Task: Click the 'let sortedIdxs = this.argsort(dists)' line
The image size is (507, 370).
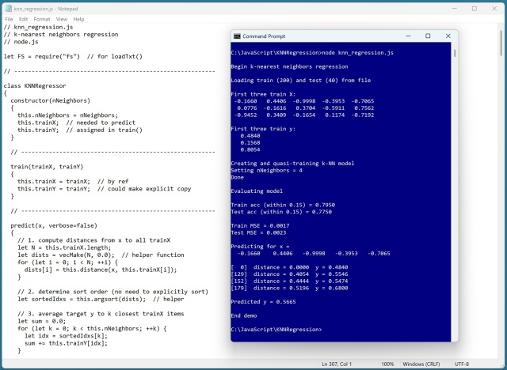Action: tap(101, 299)
